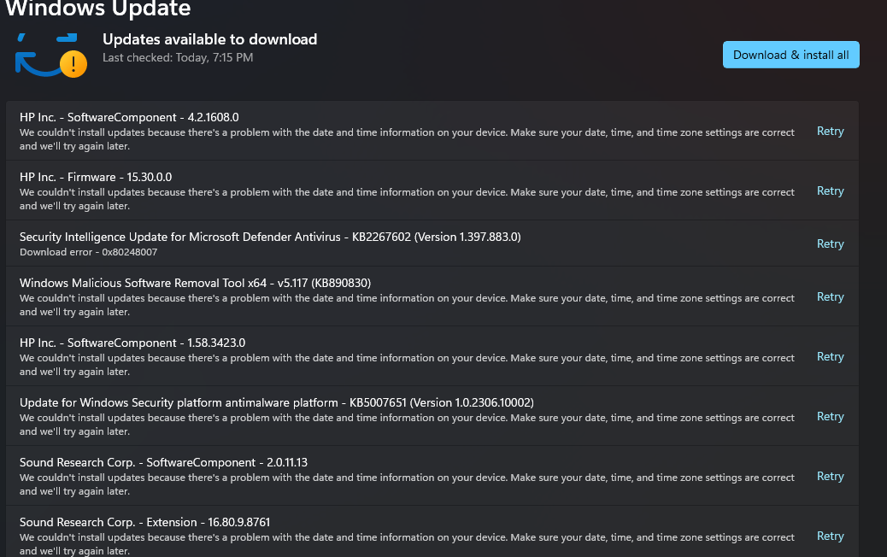Viewport: 887px width, 557px height.
Task: Retry the HP Inc. SoftwareComponent 4.2.1608.0 update
Action: pyautogui.click(x=830, y=131)
